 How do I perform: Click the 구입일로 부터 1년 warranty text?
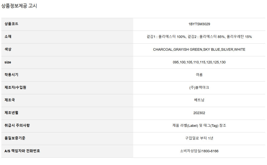(199, 138)
